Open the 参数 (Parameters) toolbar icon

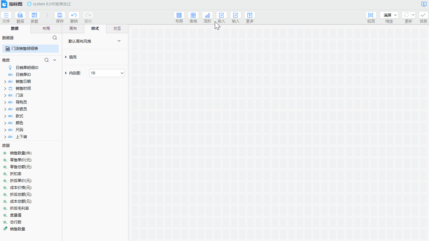click(x=34, y=15)
